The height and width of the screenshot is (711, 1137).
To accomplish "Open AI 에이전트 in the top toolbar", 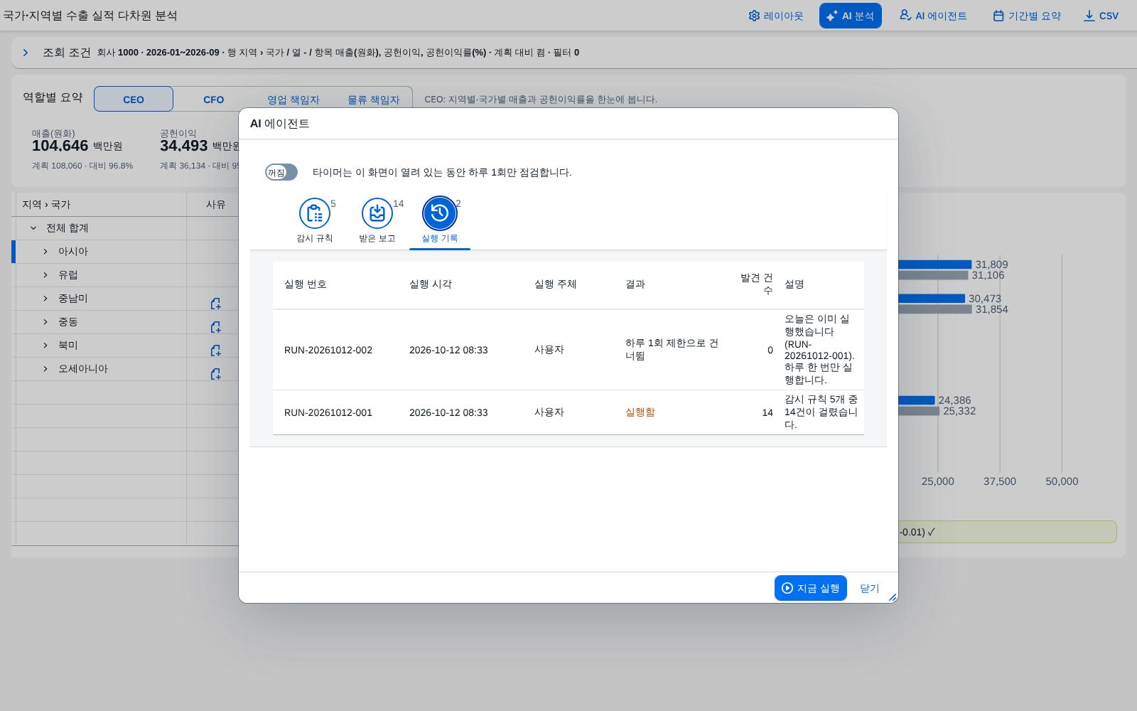I will tap(933, 16).
